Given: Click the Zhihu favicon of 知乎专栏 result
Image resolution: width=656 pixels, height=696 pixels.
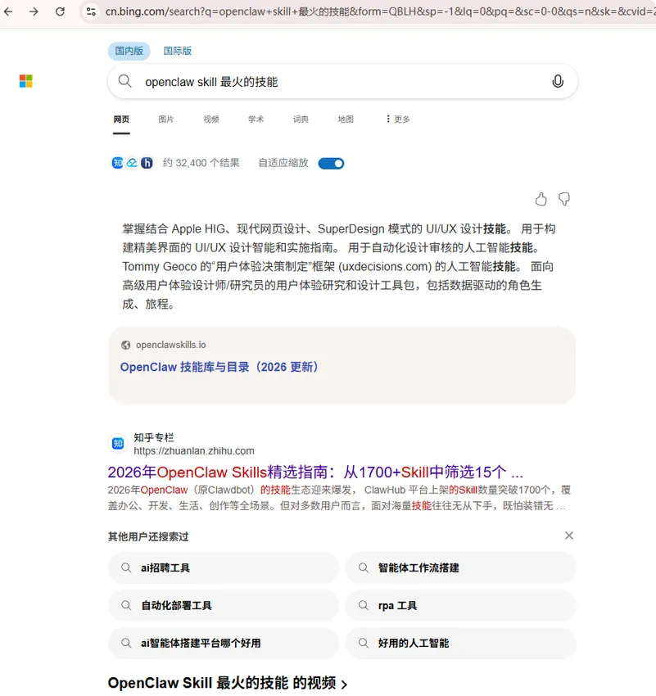Looking at the screenshot, I should click(118, 444).
